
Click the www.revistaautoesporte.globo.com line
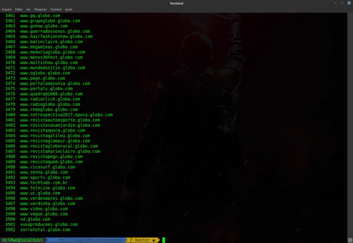[x=60, y=120]
